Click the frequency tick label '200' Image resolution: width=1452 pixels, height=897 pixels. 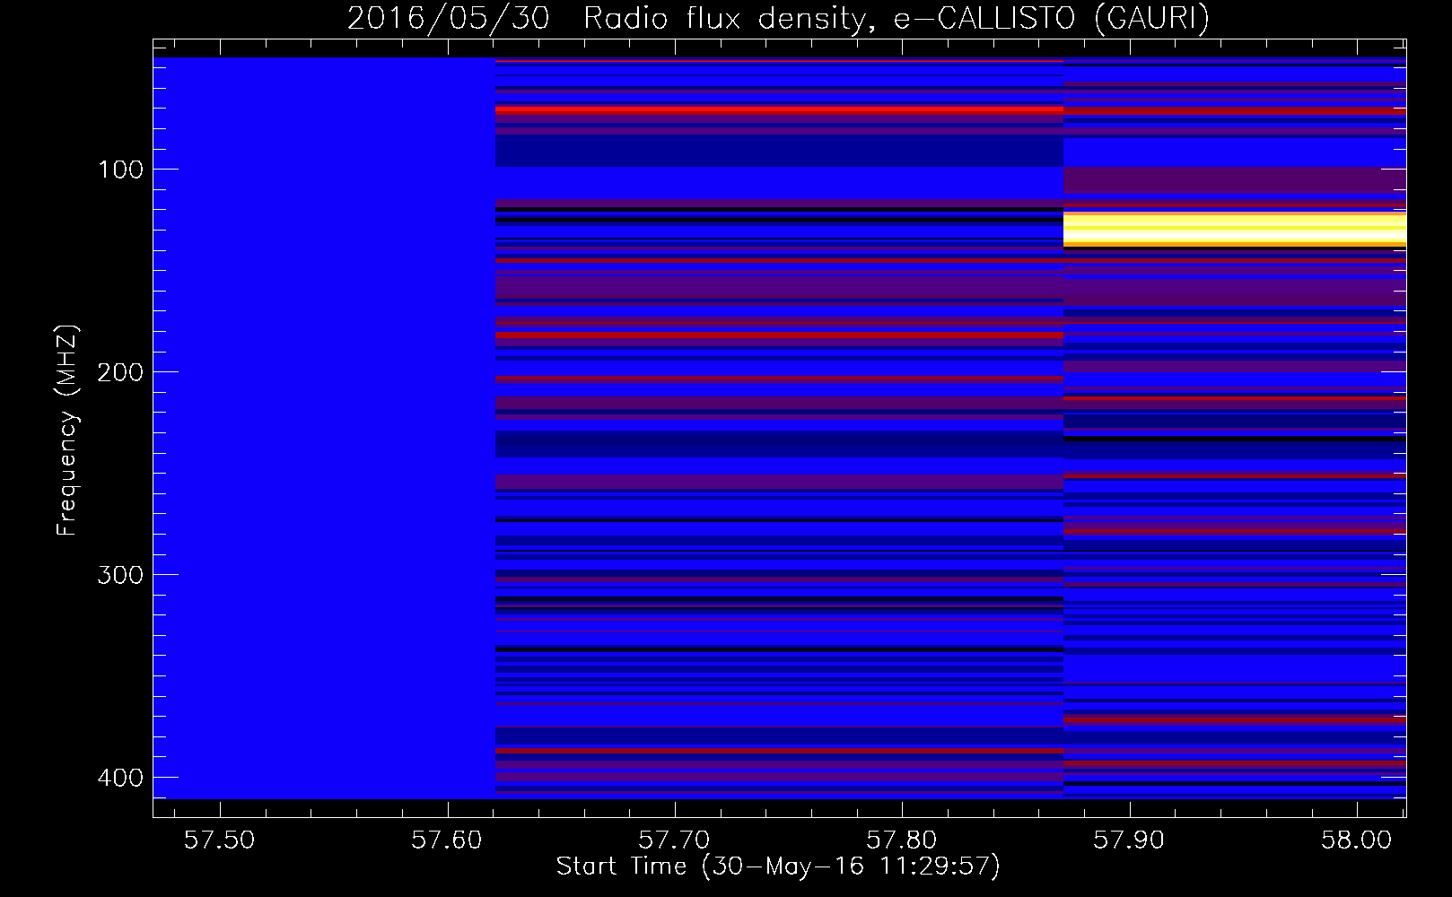pyautogui.click(x=120, y=372)
